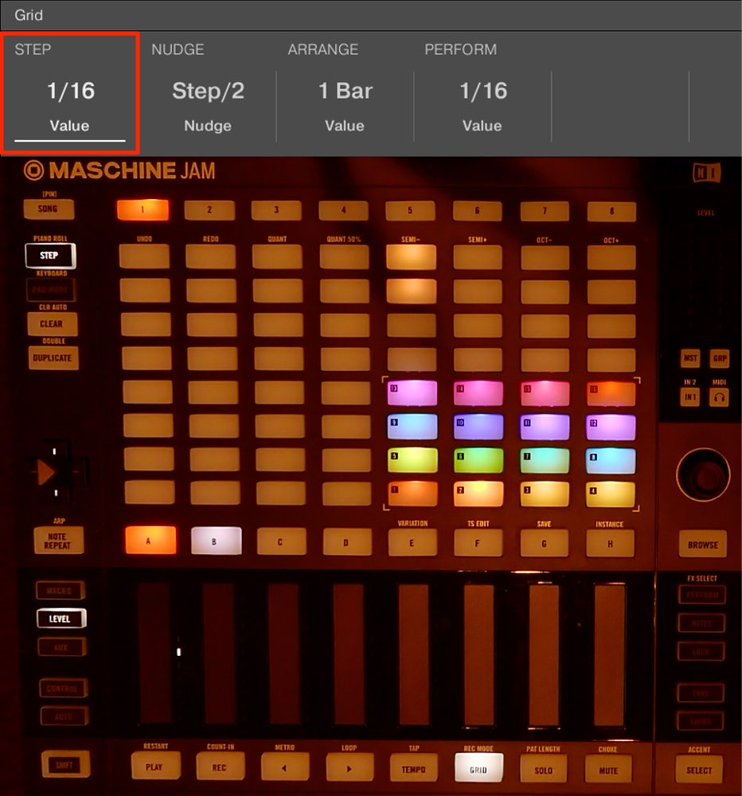Screen dimensions: 742x796
Task: Select scene button 8
Action: [611, 212]
